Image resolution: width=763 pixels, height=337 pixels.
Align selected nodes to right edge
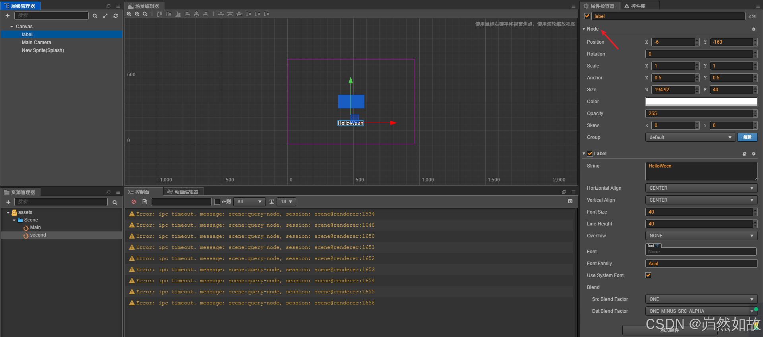coord(205,14)
